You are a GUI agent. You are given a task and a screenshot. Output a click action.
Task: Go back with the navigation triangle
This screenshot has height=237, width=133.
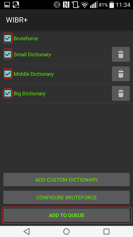point(27,231)
